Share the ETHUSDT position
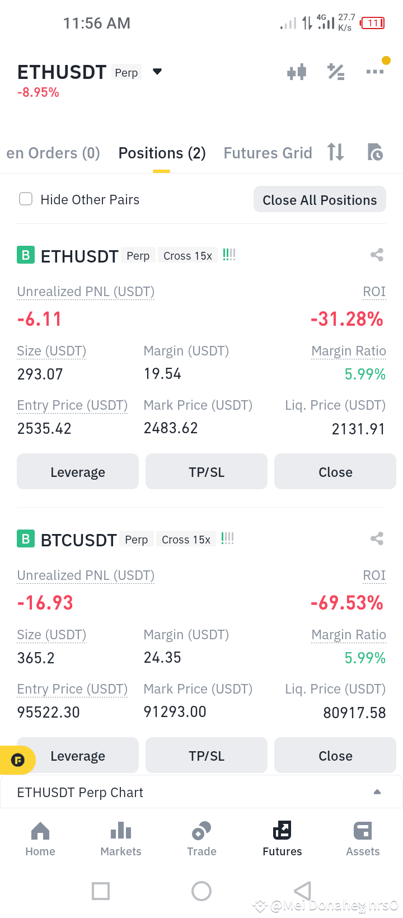This screenshot has width=403, height=918. [x=377, y=255]
